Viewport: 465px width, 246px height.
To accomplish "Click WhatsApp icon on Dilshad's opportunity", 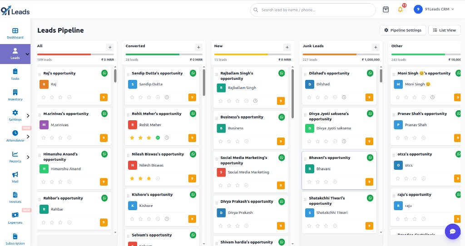I will [x=370, y=73].
